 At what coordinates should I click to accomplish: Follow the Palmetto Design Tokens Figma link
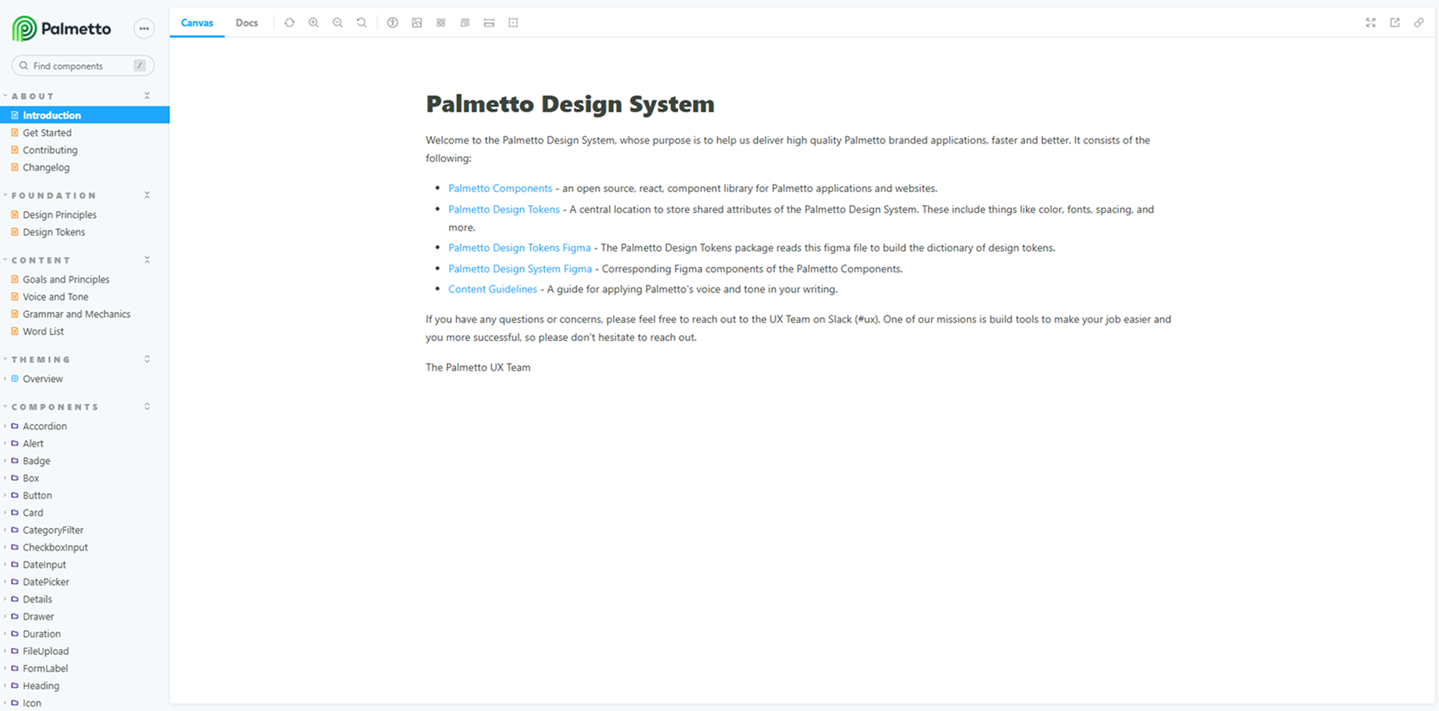tap(519, 247)
